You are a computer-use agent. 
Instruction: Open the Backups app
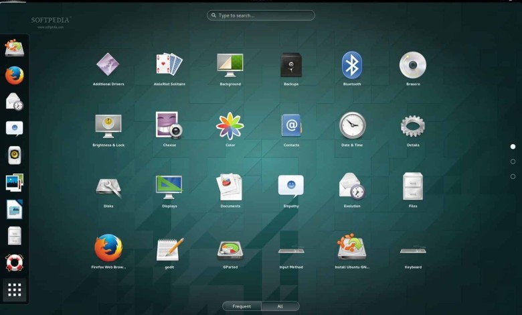(x=291, y=65)
